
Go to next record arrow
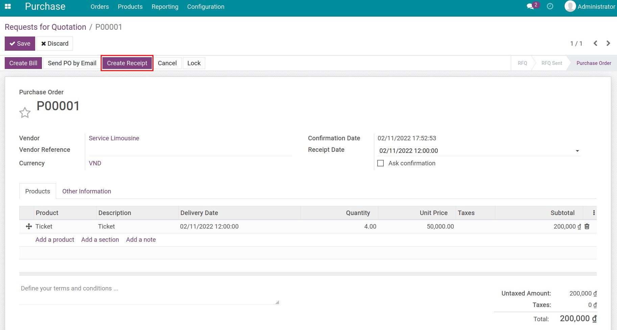point(608,43)
